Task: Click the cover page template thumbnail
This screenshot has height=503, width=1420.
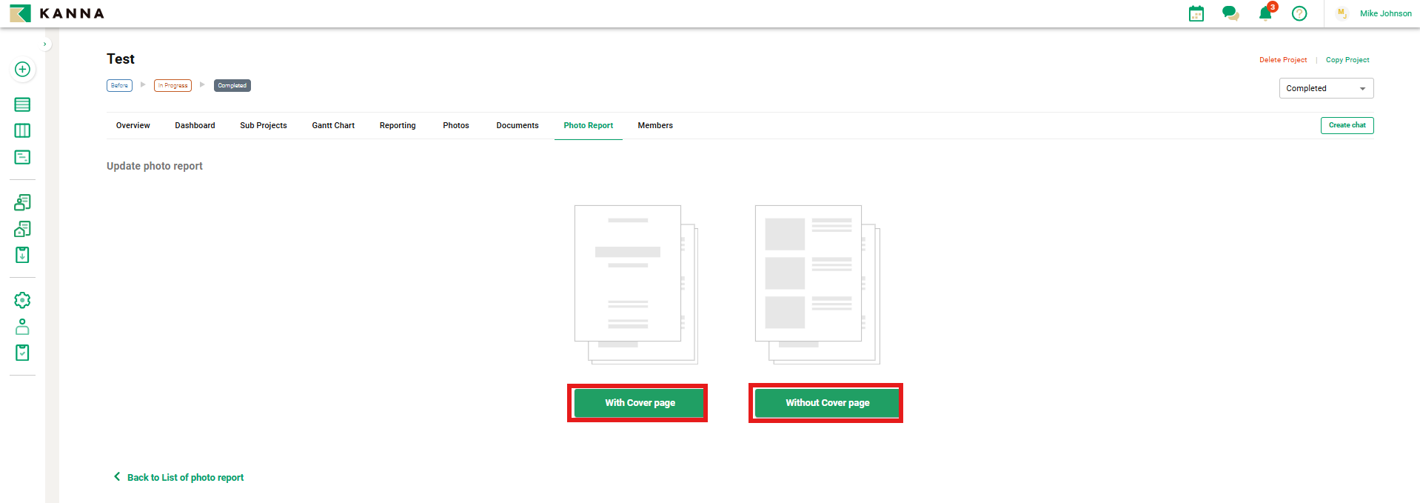Action: 635,284
